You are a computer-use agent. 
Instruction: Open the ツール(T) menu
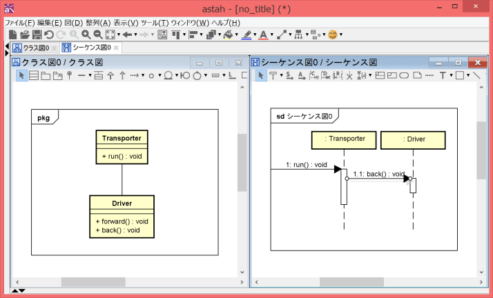(154, 22)
